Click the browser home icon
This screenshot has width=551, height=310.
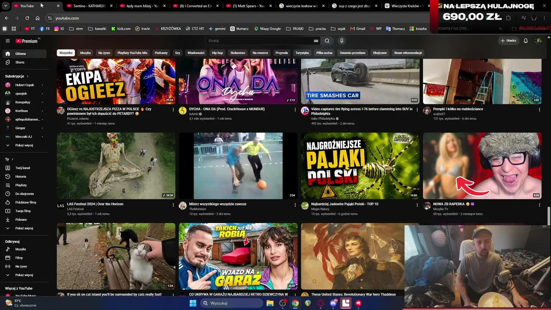pyautogui.click(x=37, y=18)
